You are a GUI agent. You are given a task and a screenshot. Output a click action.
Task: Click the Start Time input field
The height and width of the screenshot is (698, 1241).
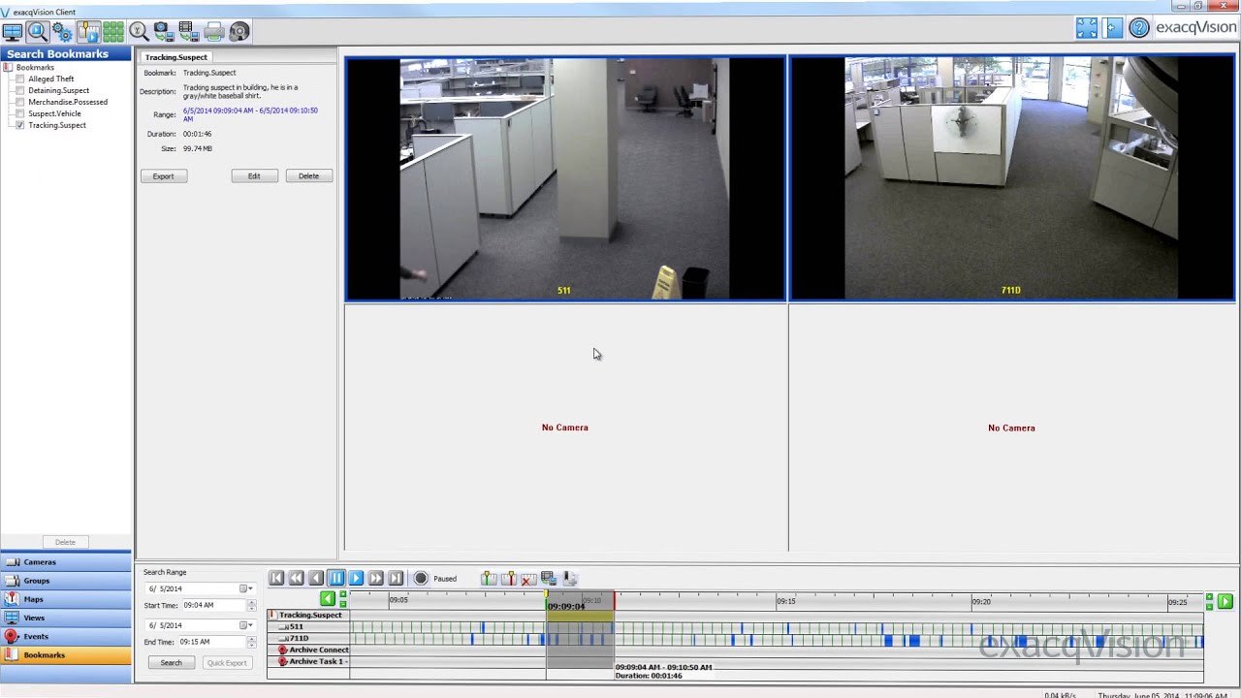212,606
